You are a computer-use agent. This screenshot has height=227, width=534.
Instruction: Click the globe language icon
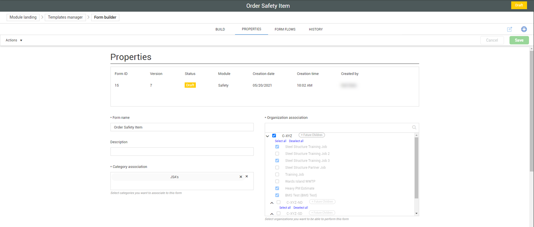click(x=524, y=29)
